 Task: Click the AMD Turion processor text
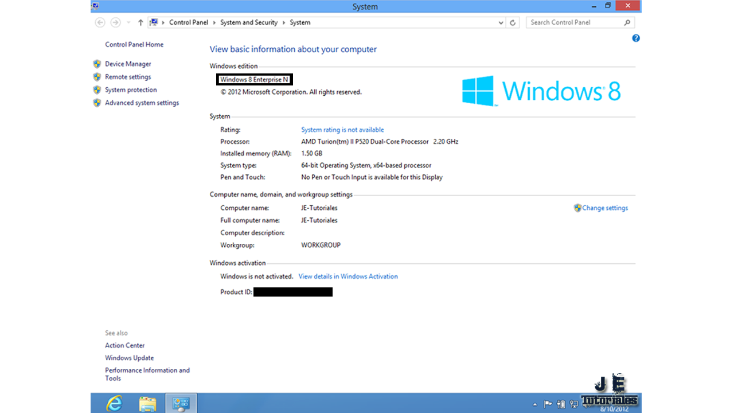380,142
